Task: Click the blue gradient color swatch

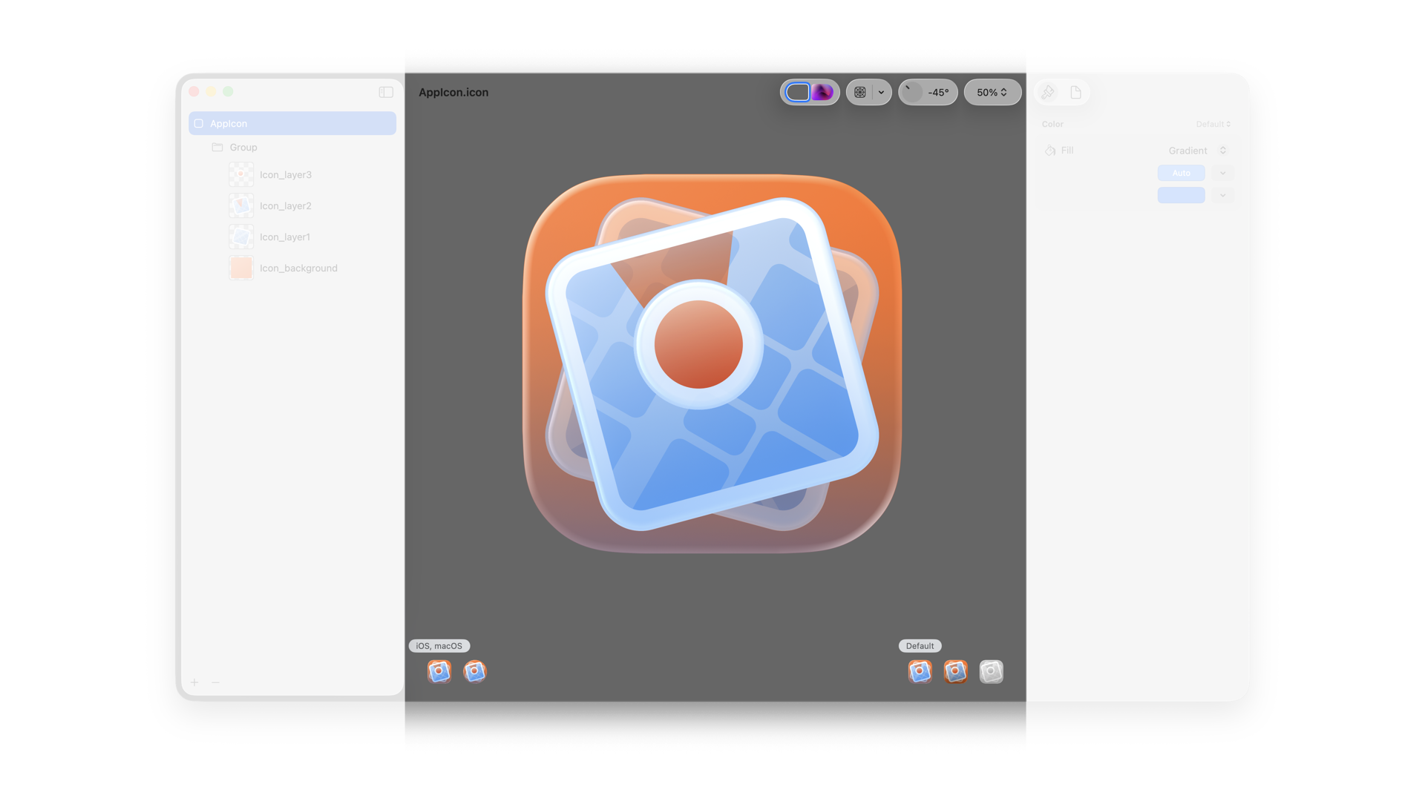Action: (x=1181, y=195)
